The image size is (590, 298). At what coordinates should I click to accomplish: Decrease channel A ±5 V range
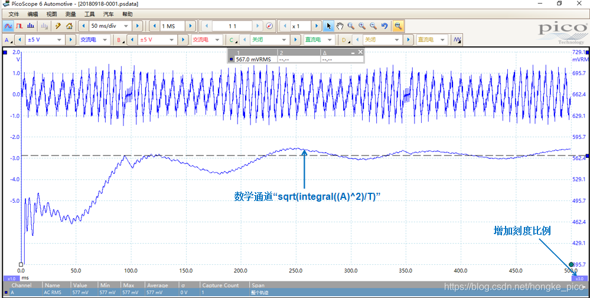[x=19, y=40]
